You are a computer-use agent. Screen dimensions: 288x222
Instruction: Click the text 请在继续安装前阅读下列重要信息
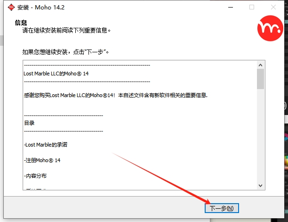(66, 30)
